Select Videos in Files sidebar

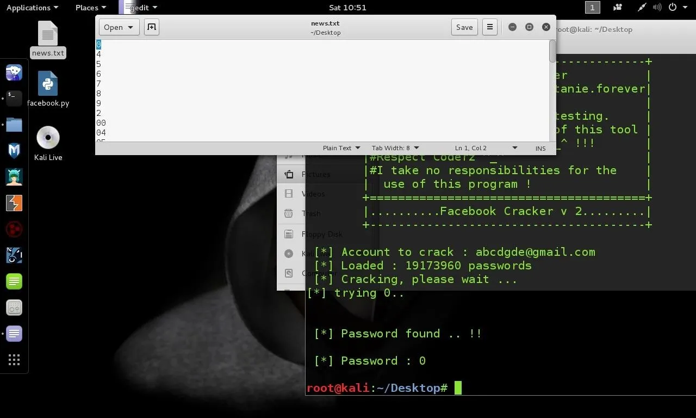[x=313, y=194]
